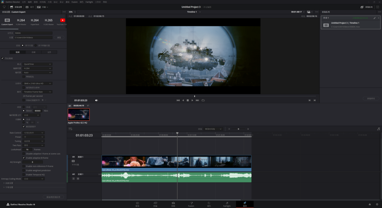This screenshot has width=382, height=208.
Task: Go to the Fairlight page
Action: tap(227, 204)
